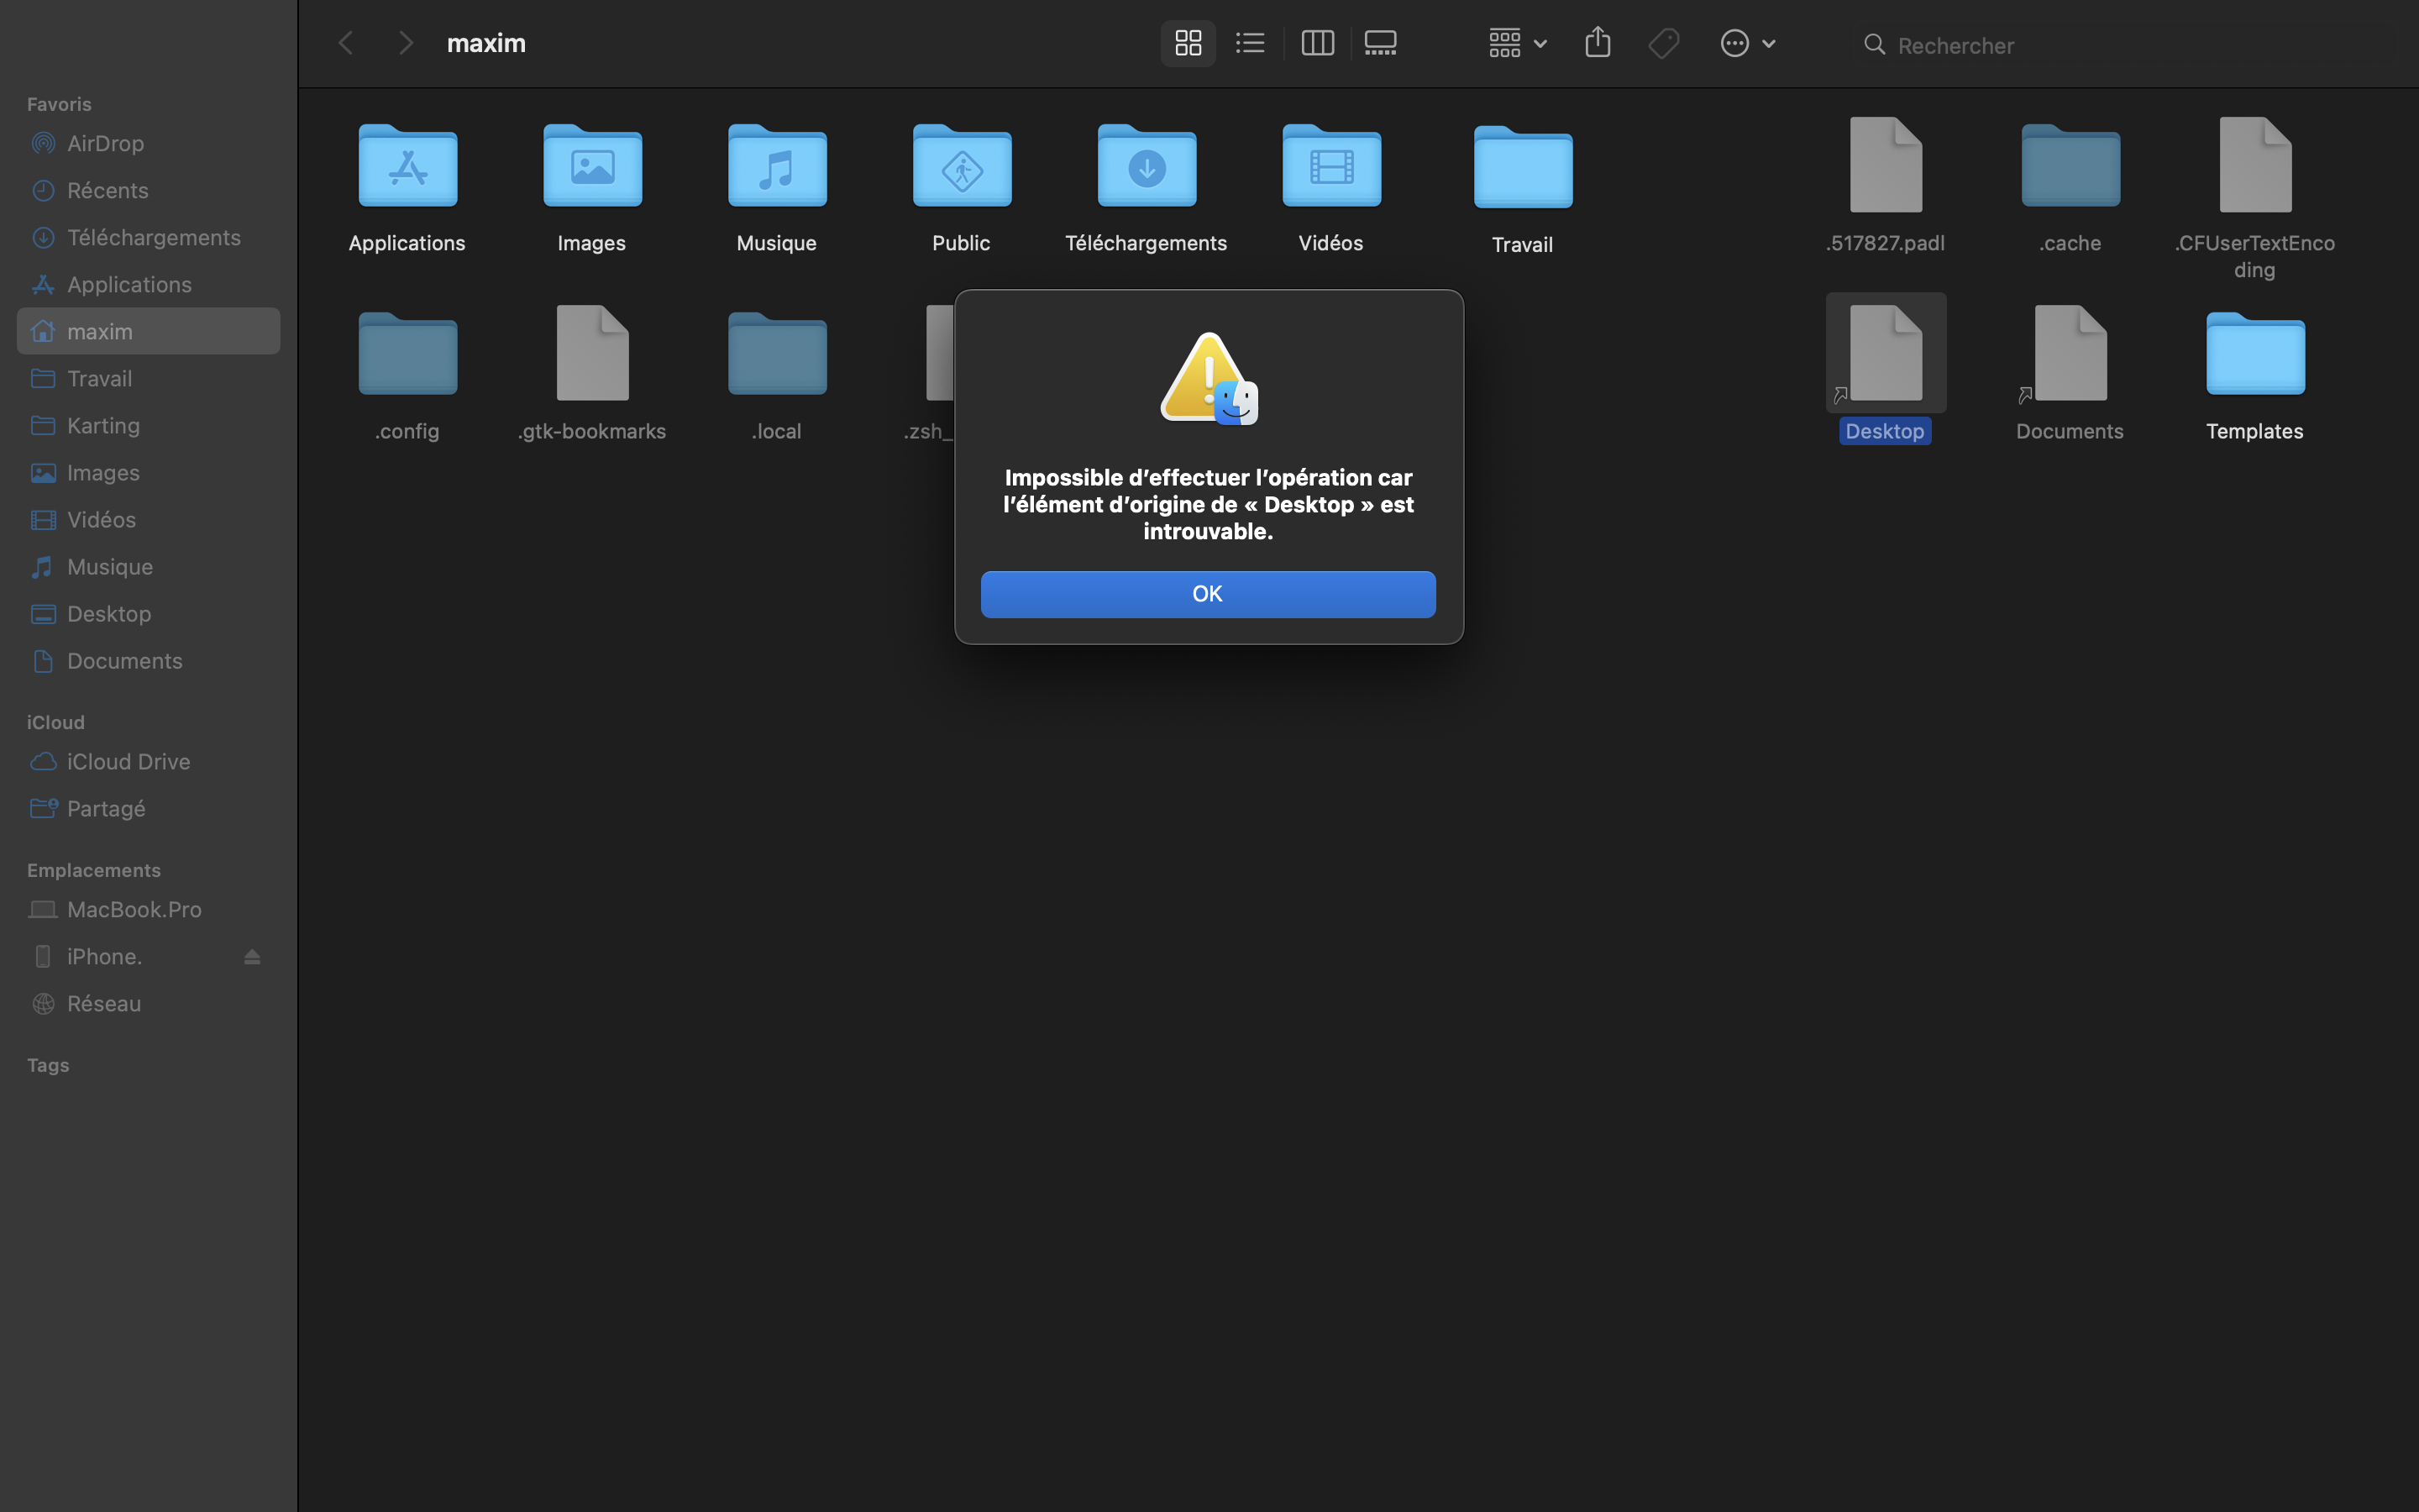Switch to gallery view mode
Image resolution: width=2419 pixels, height=1512 pixels.
point(1381,43)
